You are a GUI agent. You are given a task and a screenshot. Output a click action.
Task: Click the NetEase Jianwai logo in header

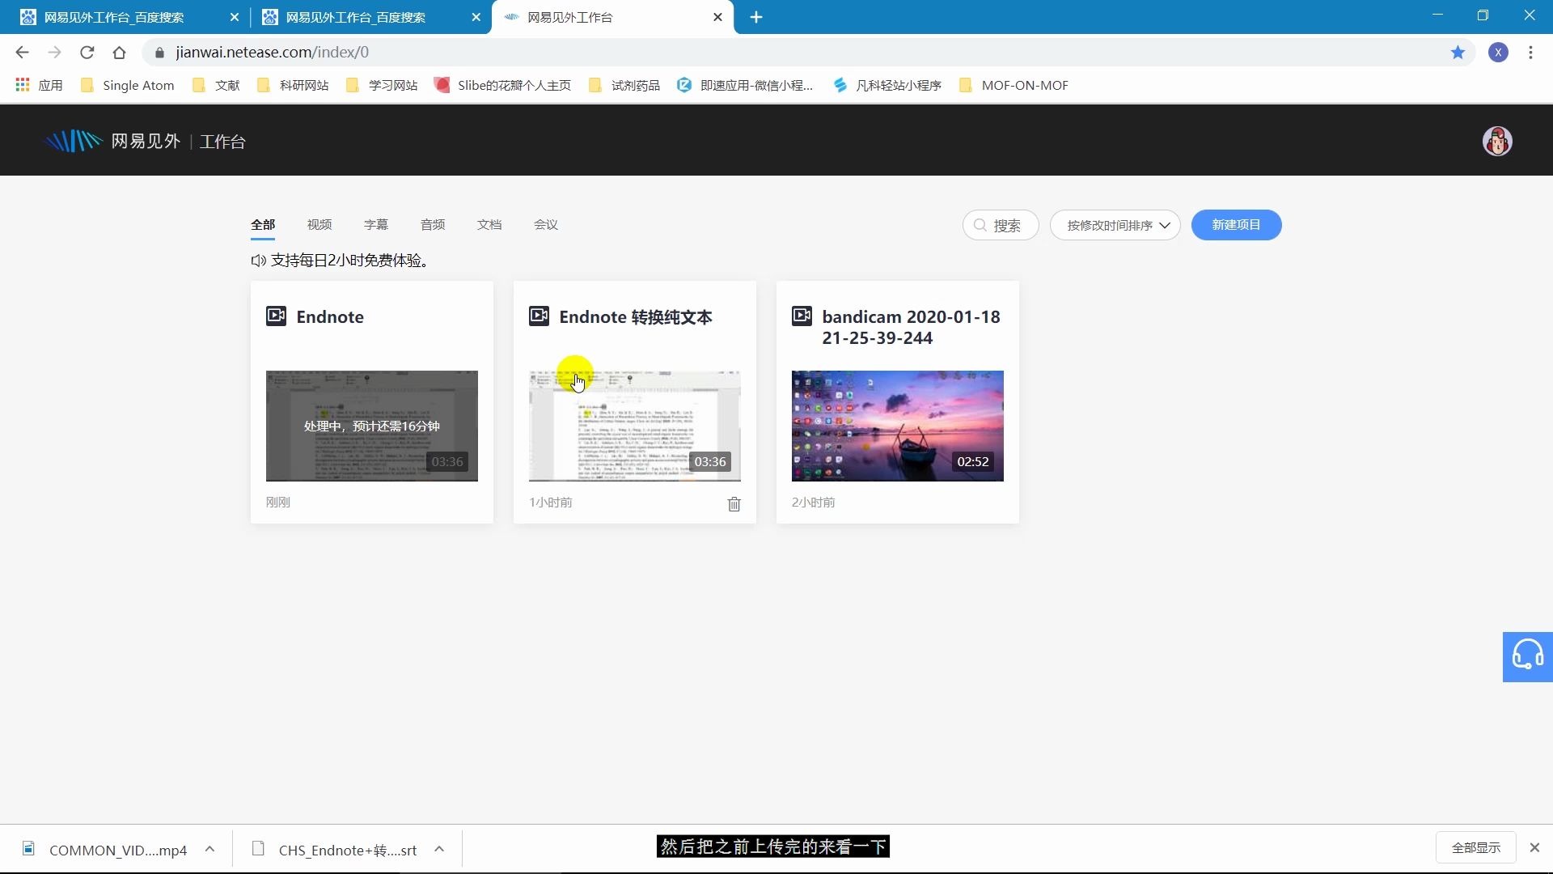(112, 141)
